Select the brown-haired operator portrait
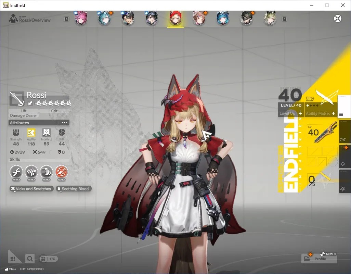Image resolution: width=351 pixels, height=274 pixels. coord(199,18)
